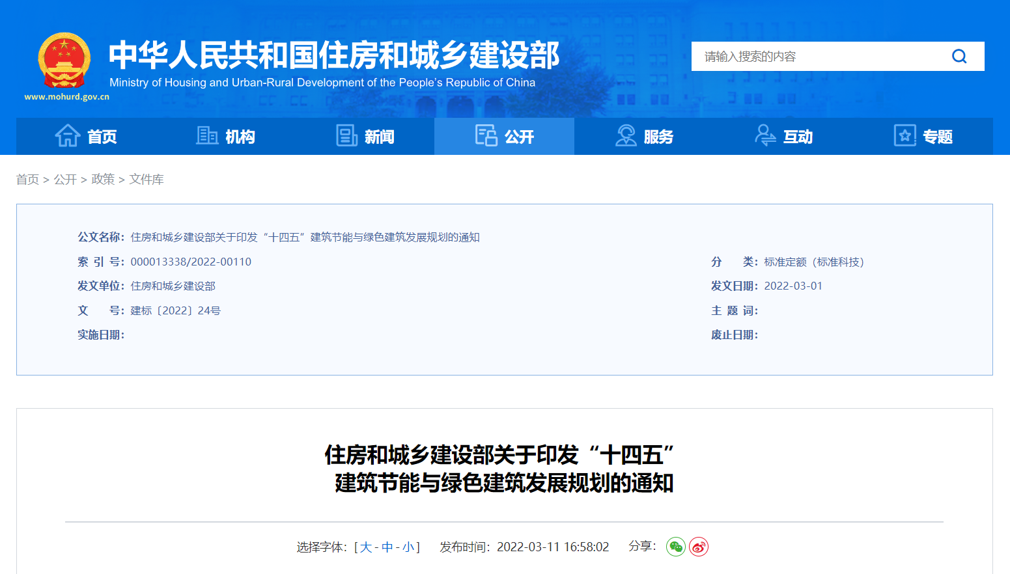Click the 互动 interaction icon

766,136
